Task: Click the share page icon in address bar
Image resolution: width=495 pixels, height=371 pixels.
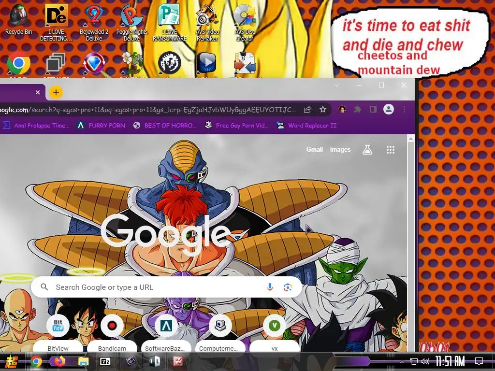Action: (307, 110)
